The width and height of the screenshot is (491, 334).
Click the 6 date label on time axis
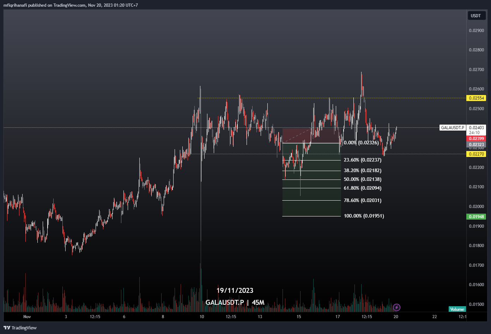(124, 317)
